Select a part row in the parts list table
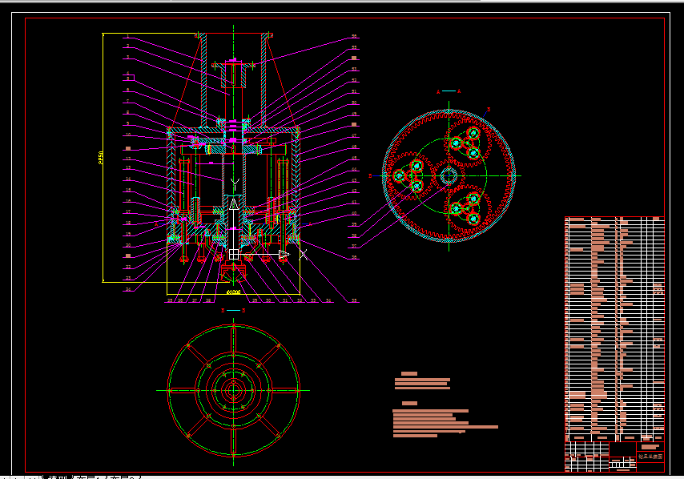 pos(617,320)
